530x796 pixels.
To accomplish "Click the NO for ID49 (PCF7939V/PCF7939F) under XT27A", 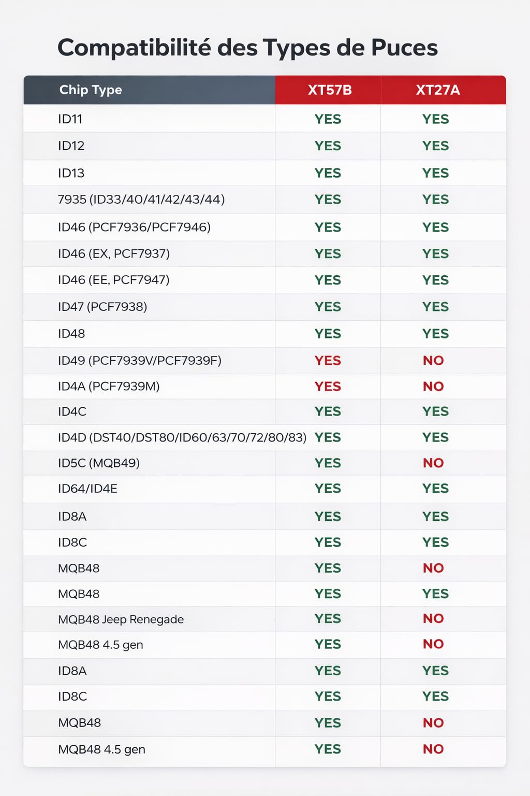I will [x=433, y=360].
